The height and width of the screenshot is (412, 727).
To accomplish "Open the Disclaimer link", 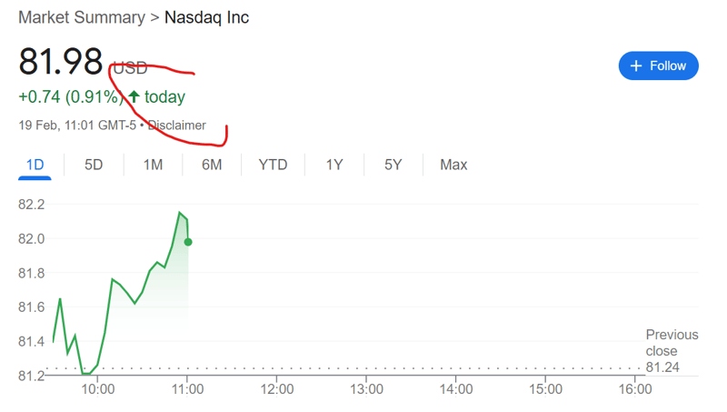I will click(177, 126).
